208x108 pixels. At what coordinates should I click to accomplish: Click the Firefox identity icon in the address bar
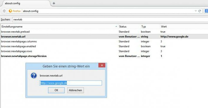[x=10, y=11]
